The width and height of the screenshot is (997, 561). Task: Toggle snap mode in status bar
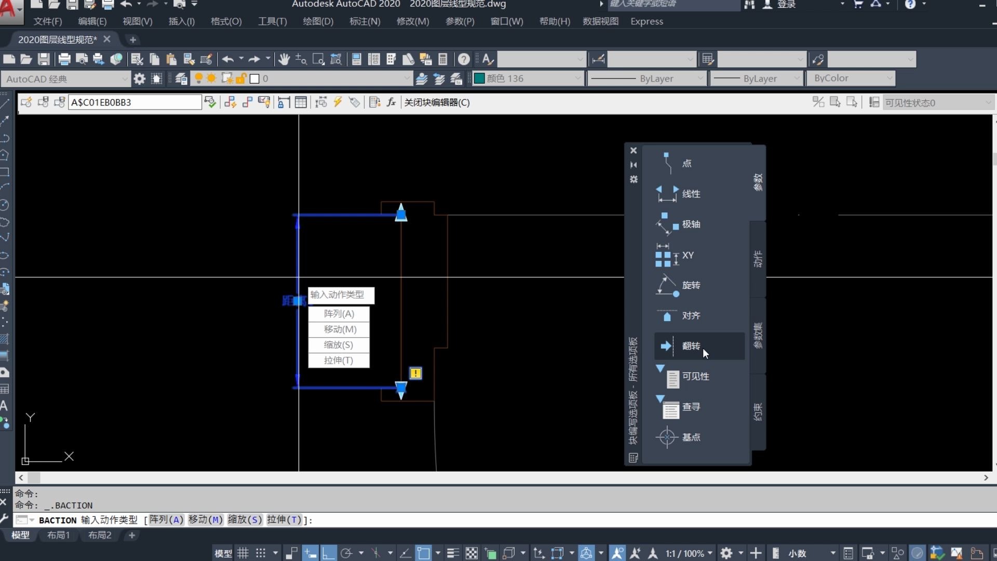pos(261,554)
